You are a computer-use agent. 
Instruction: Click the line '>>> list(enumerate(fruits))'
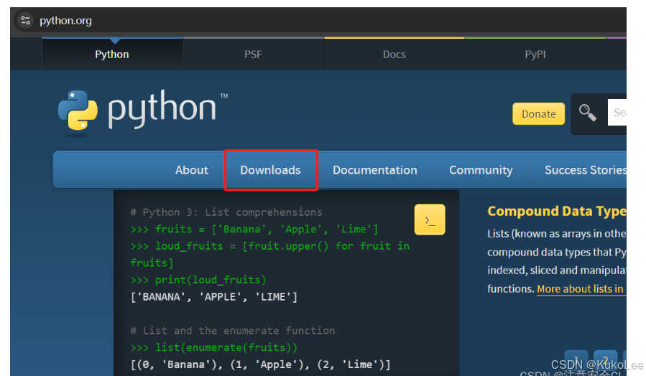tap(213, 347)
